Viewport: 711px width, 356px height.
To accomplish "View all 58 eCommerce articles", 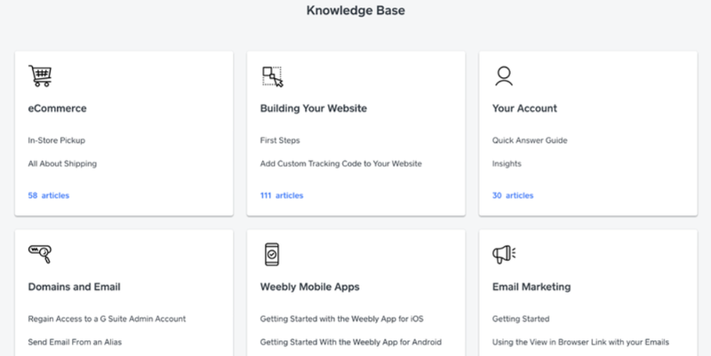I will [49, 195].
